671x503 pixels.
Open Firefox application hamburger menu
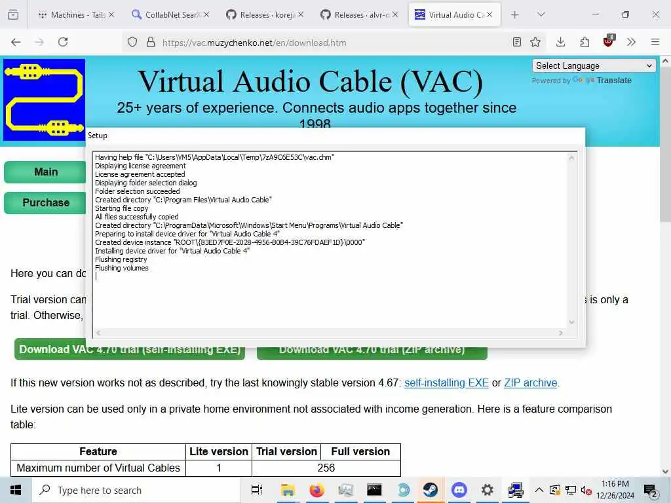point(655,42)
